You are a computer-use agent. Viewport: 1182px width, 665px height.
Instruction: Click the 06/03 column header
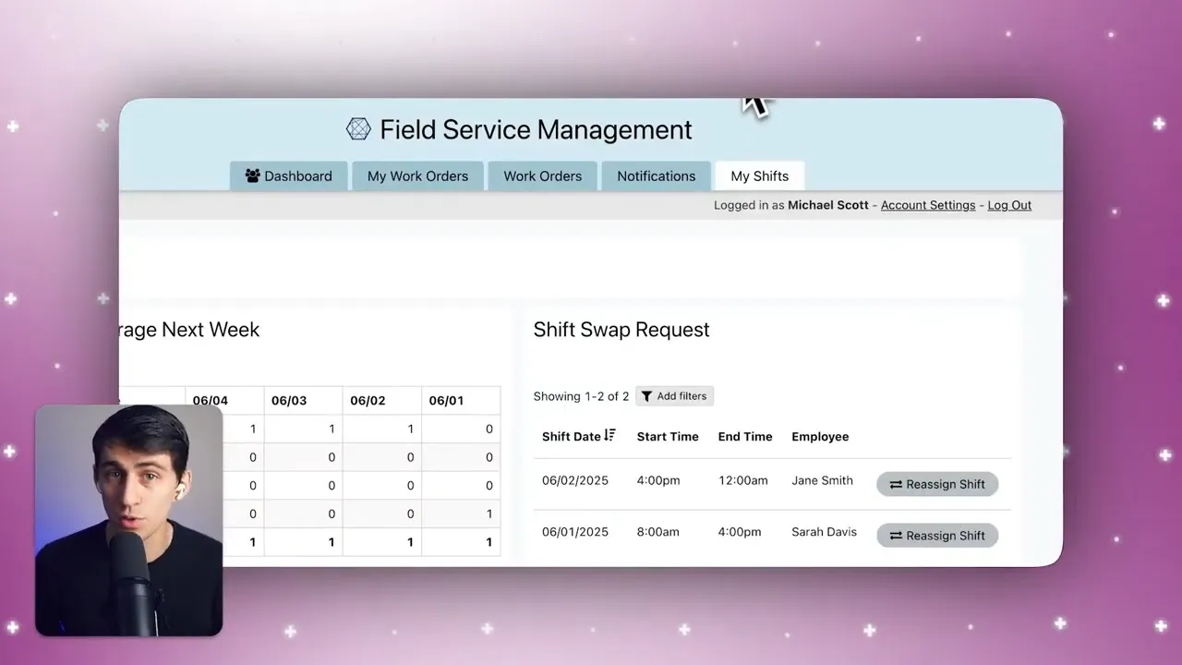click(303, 400)
